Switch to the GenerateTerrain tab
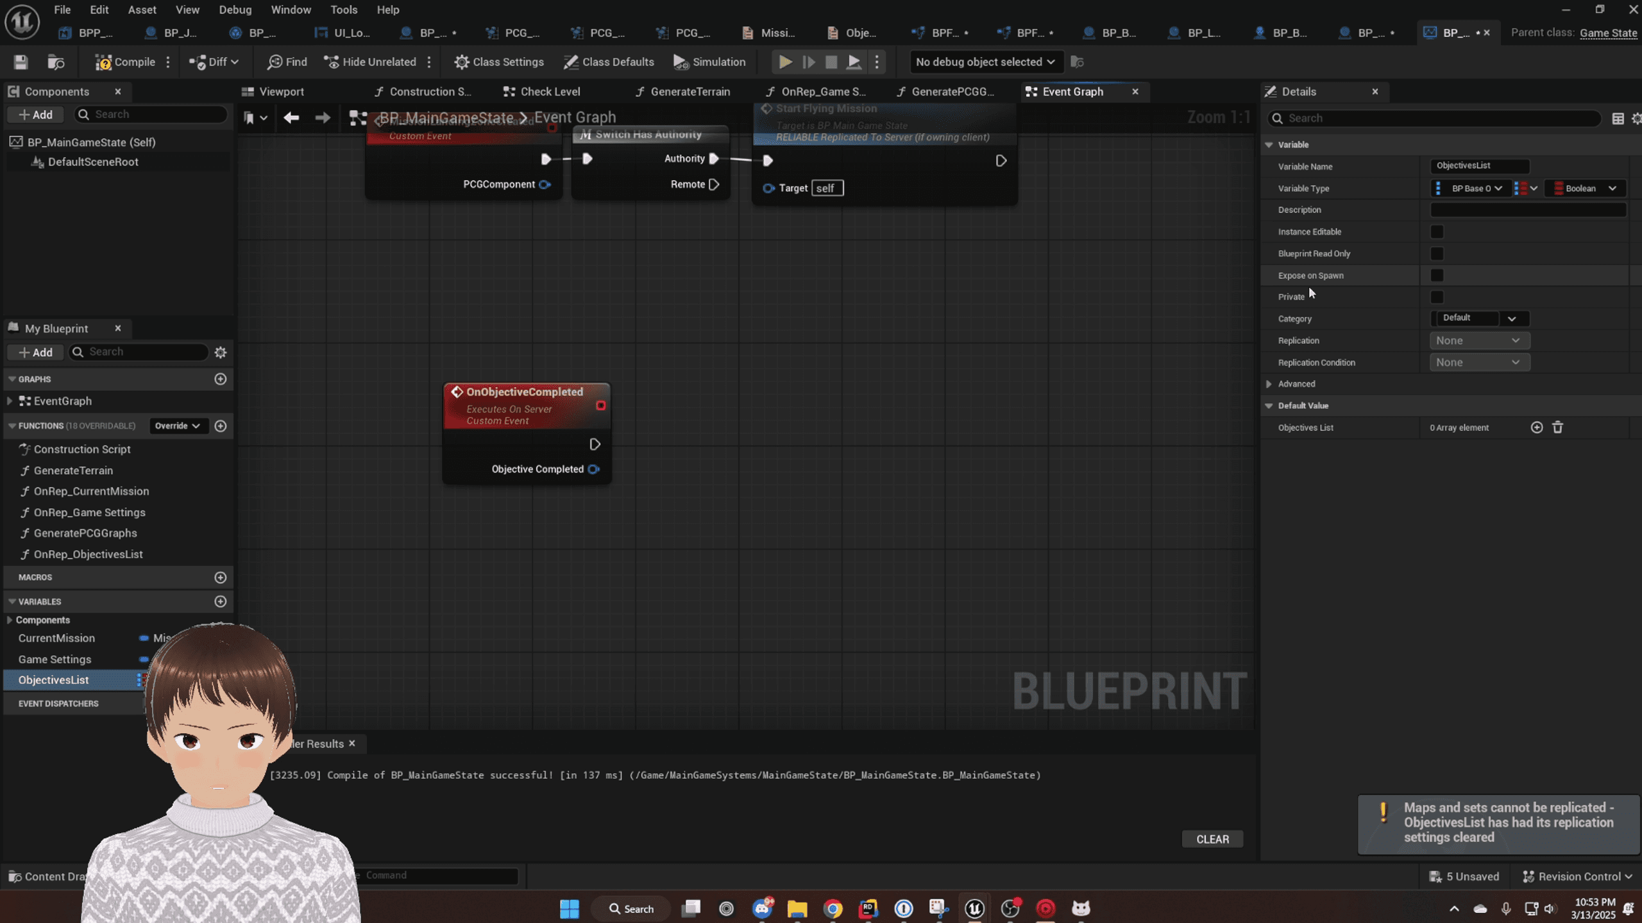Viewport: 1642px width, 923px height. tap(690, 92)
